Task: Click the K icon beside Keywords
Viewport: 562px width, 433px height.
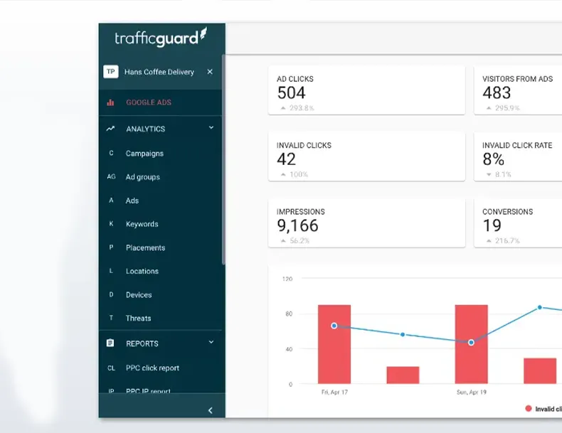Action: pyautogui.click(x=111, y=224)
